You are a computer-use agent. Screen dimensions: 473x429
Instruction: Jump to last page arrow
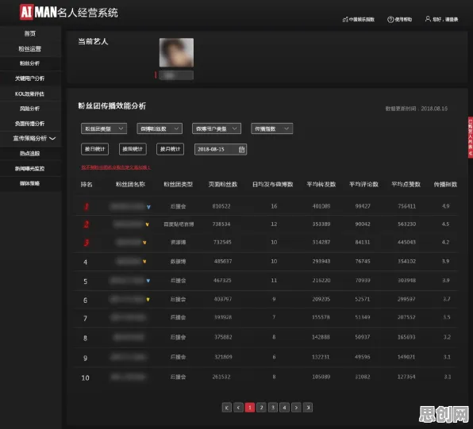(x=308, y=408)
